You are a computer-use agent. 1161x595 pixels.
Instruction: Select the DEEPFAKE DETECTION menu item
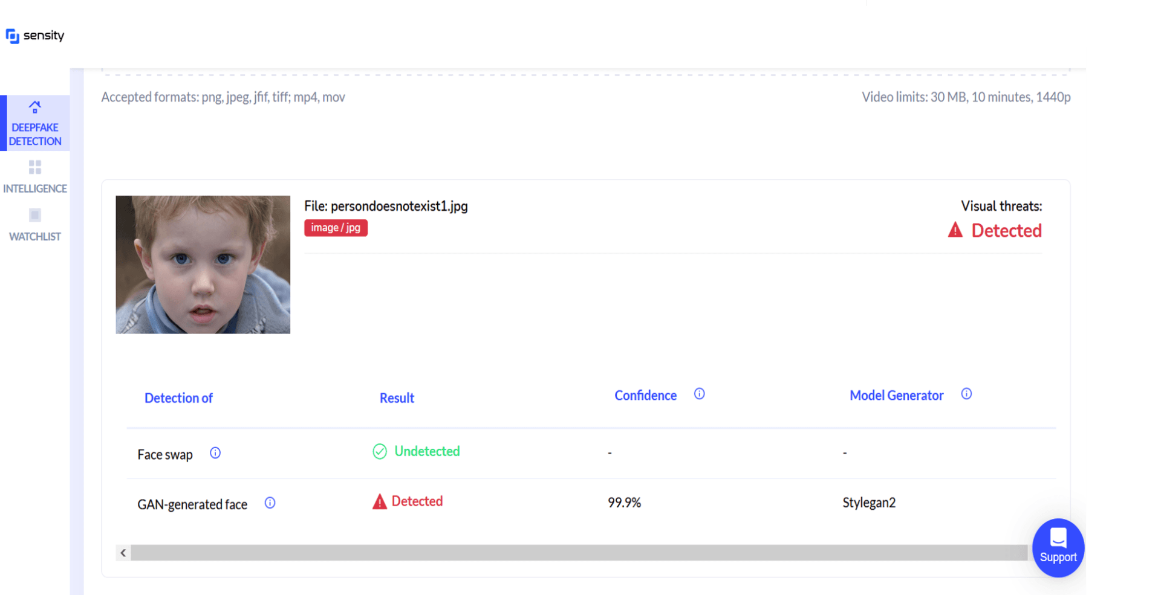click(35, 123)
